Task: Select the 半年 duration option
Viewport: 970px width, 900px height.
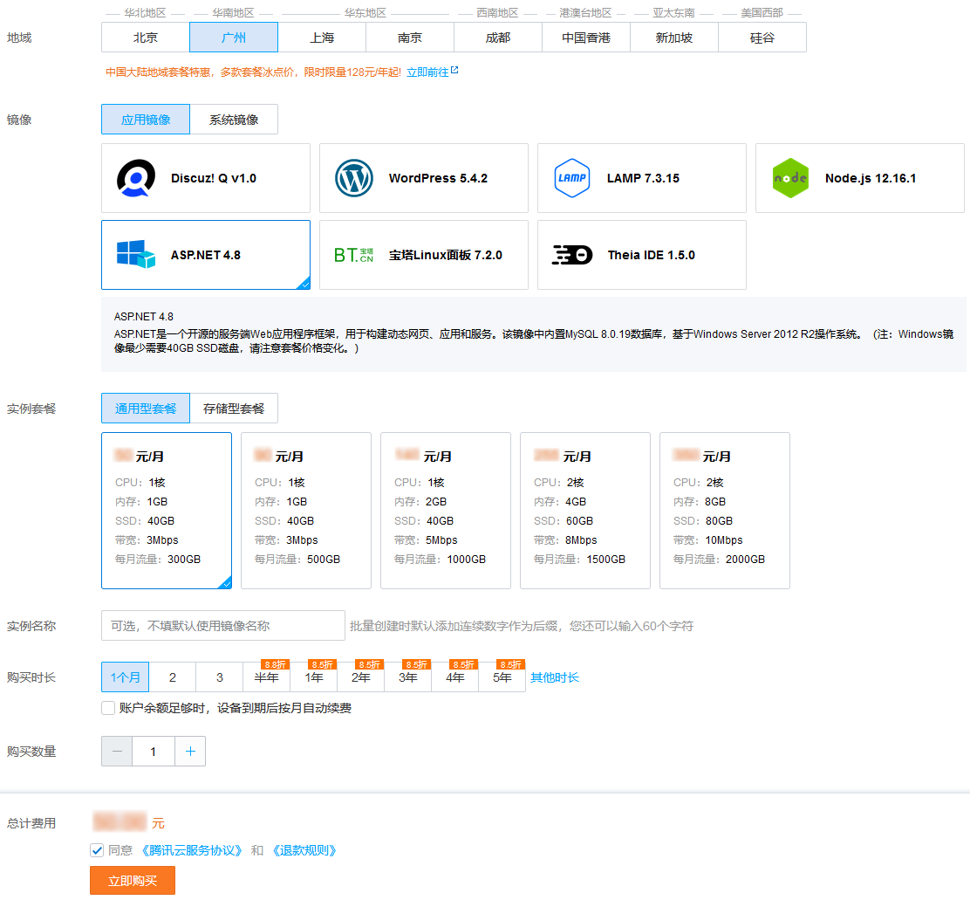Action: point(267,677)
